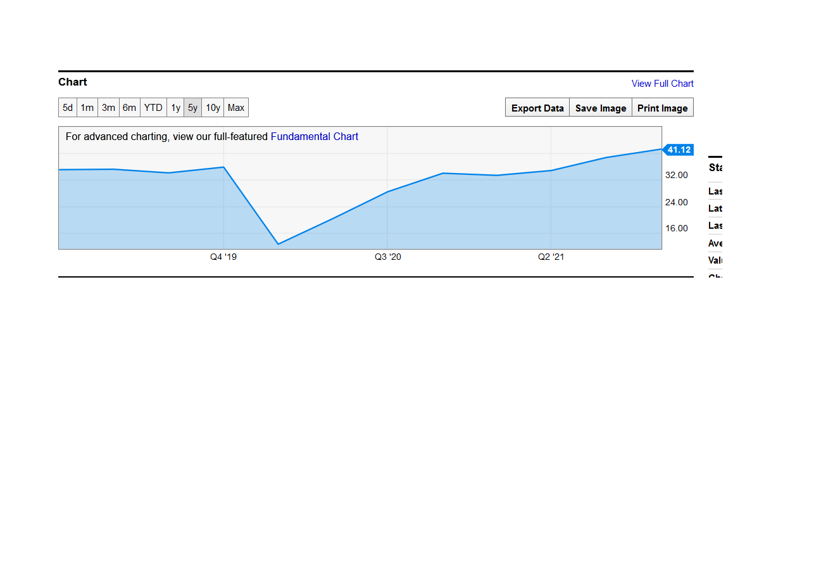Choose the 1y range

(x=175, y=108)
